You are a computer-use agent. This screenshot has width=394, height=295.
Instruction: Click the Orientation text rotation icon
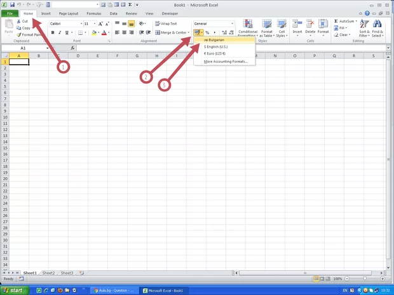[x=142, y=23]
